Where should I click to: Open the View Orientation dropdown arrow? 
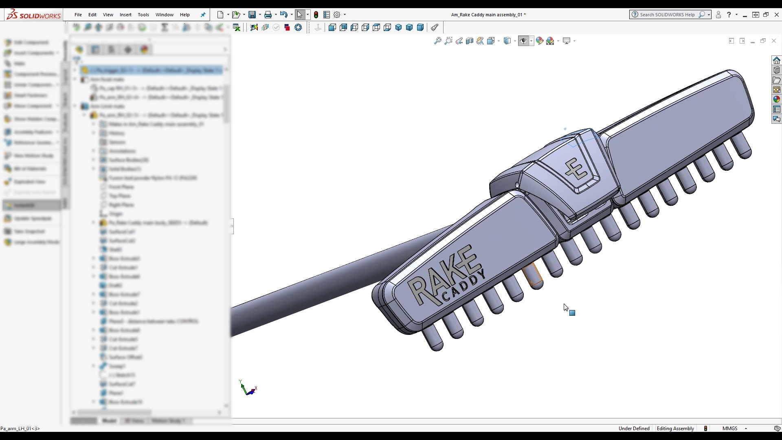[x=498, y=40]
